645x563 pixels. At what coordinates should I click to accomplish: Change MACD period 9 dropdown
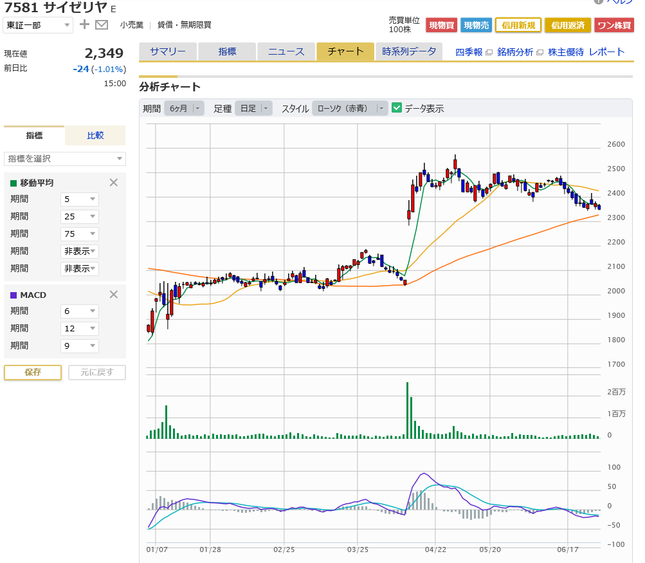(79, 346)
